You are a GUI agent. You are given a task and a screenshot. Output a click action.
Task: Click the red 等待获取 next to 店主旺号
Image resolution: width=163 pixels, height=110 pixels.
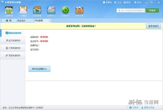44,41
